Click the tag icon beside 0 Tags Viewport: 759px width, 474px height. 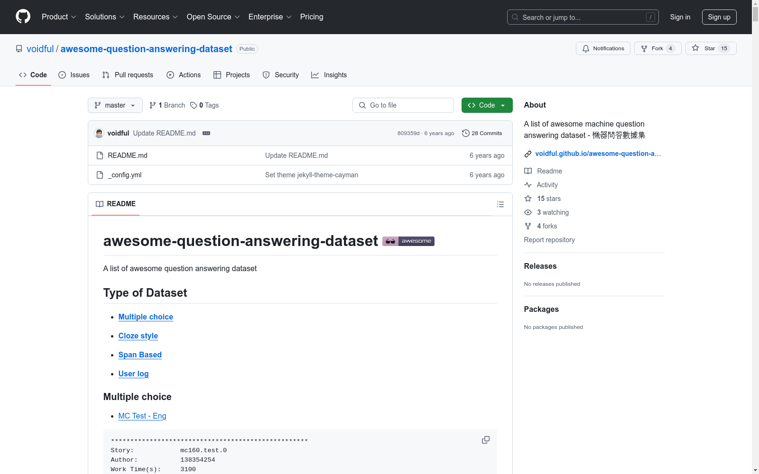coord(194,105)
